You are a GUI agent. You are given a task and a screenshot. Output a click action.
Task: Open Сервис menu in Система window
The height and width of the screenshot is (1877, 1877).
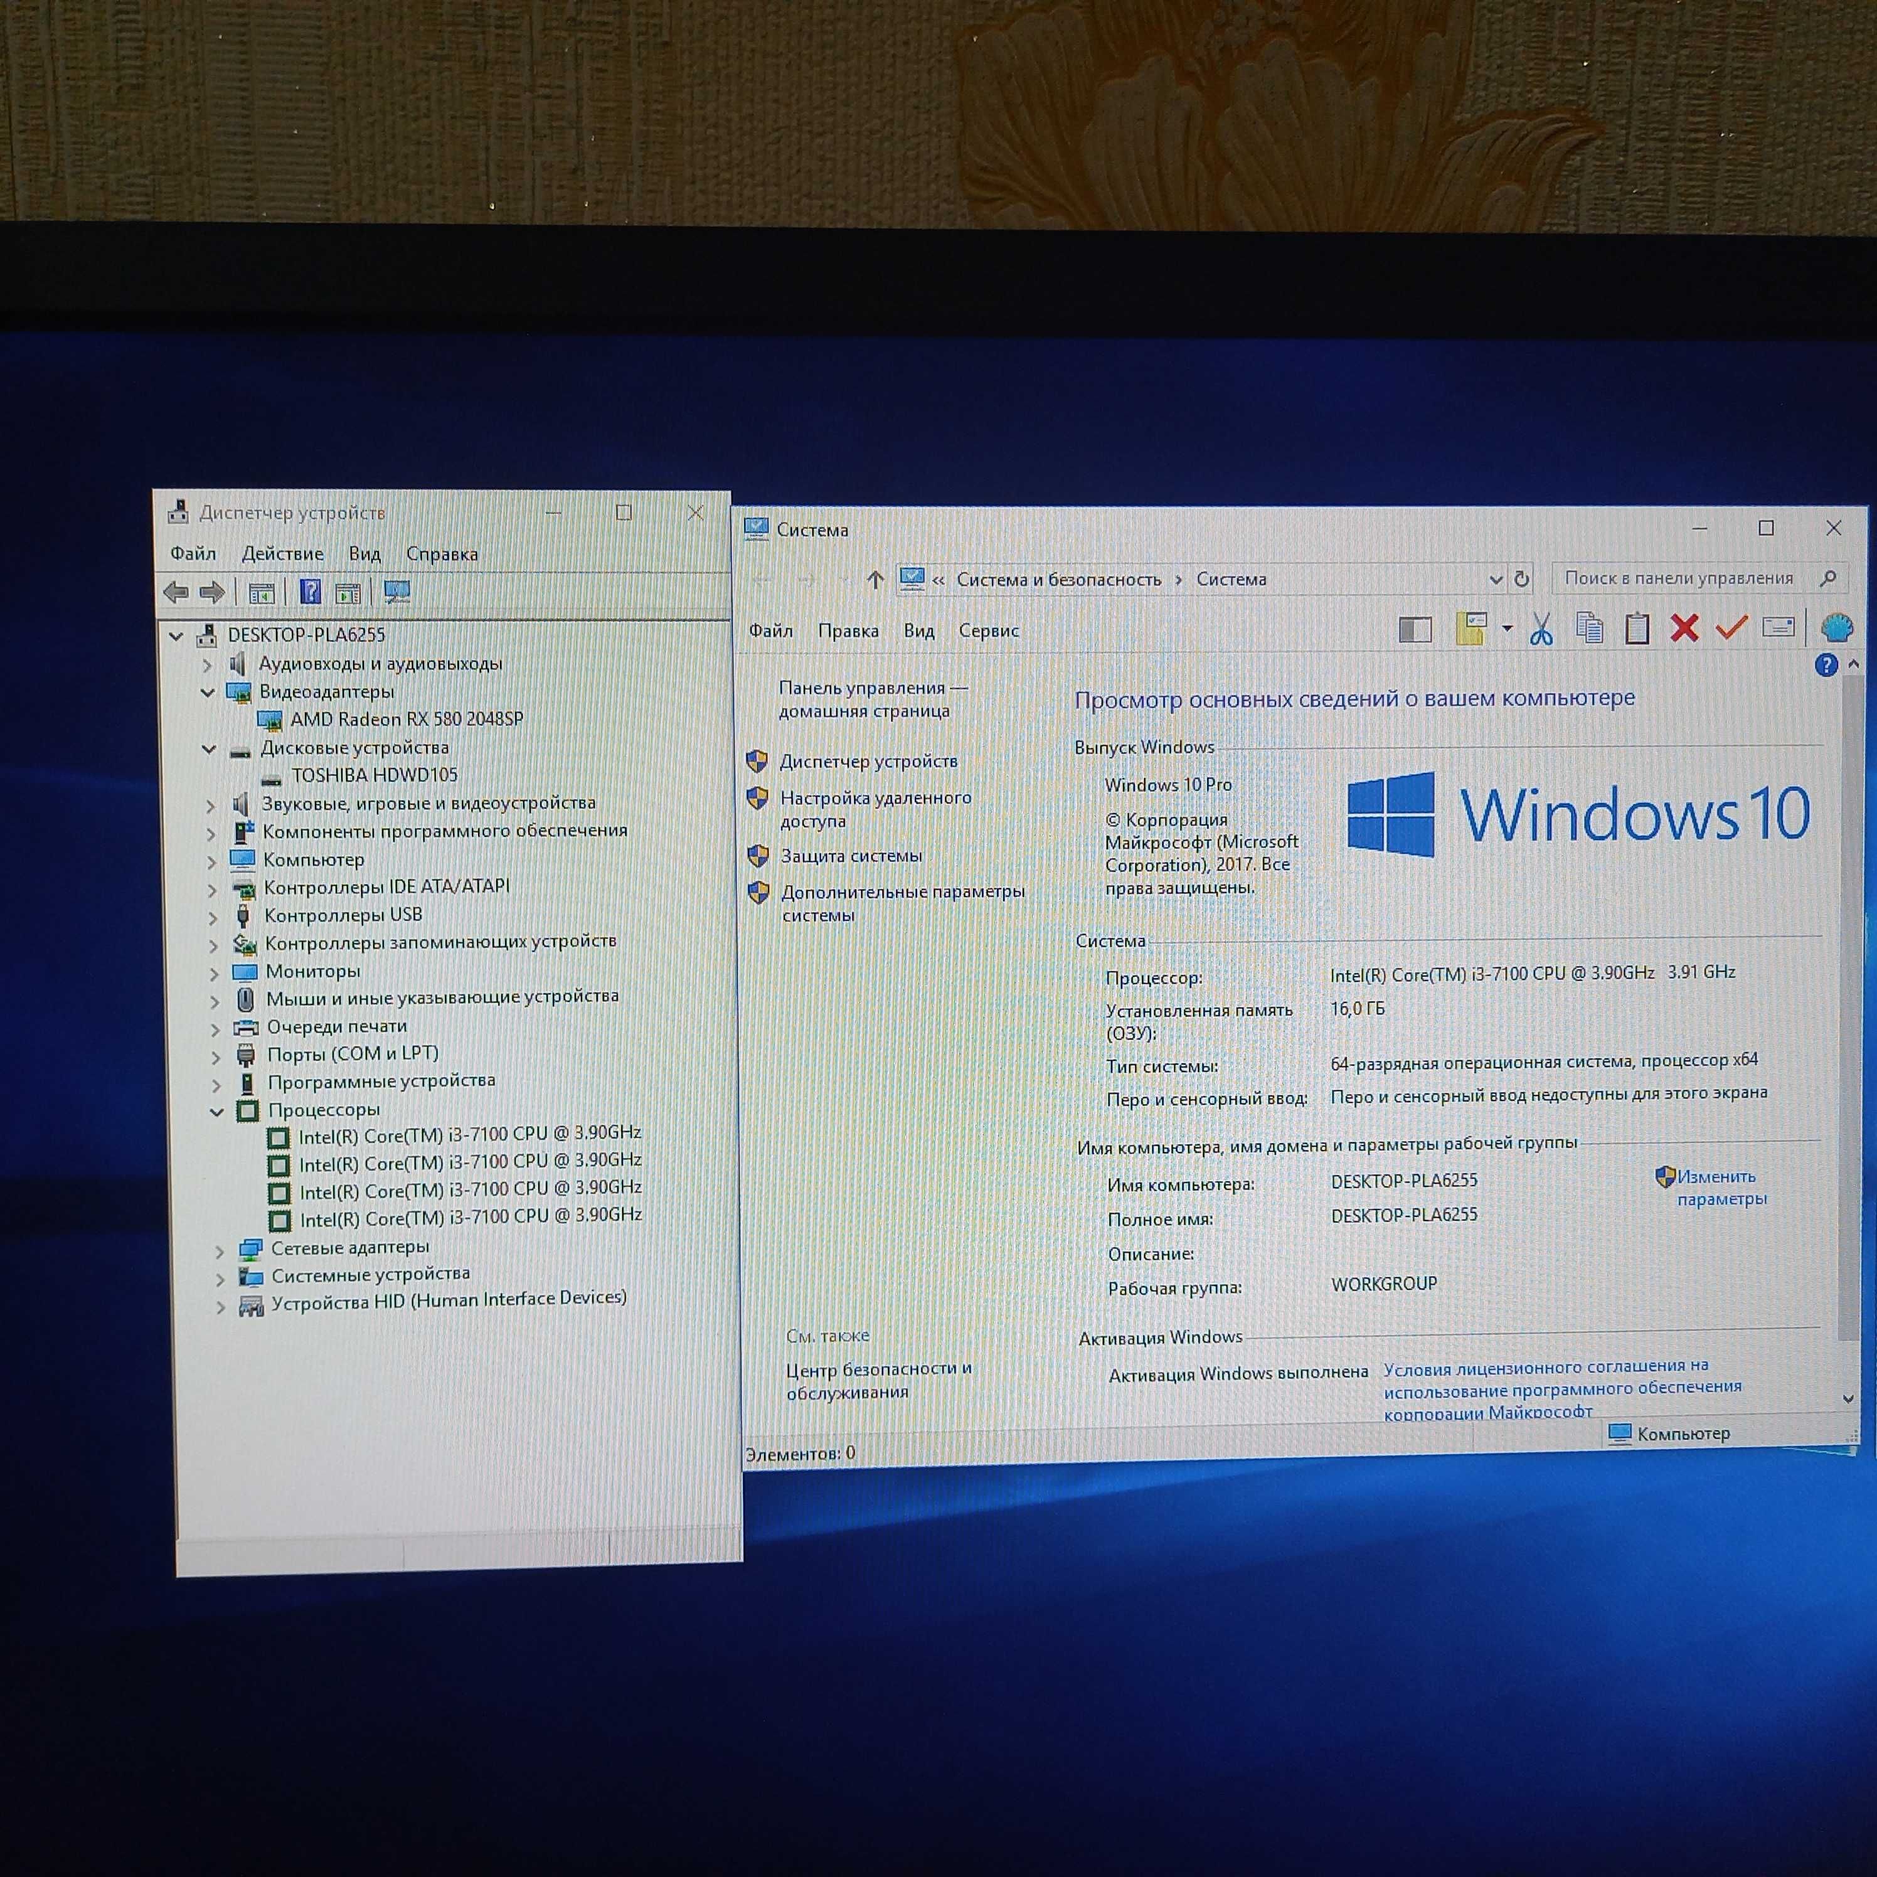(x=989, y=630)
